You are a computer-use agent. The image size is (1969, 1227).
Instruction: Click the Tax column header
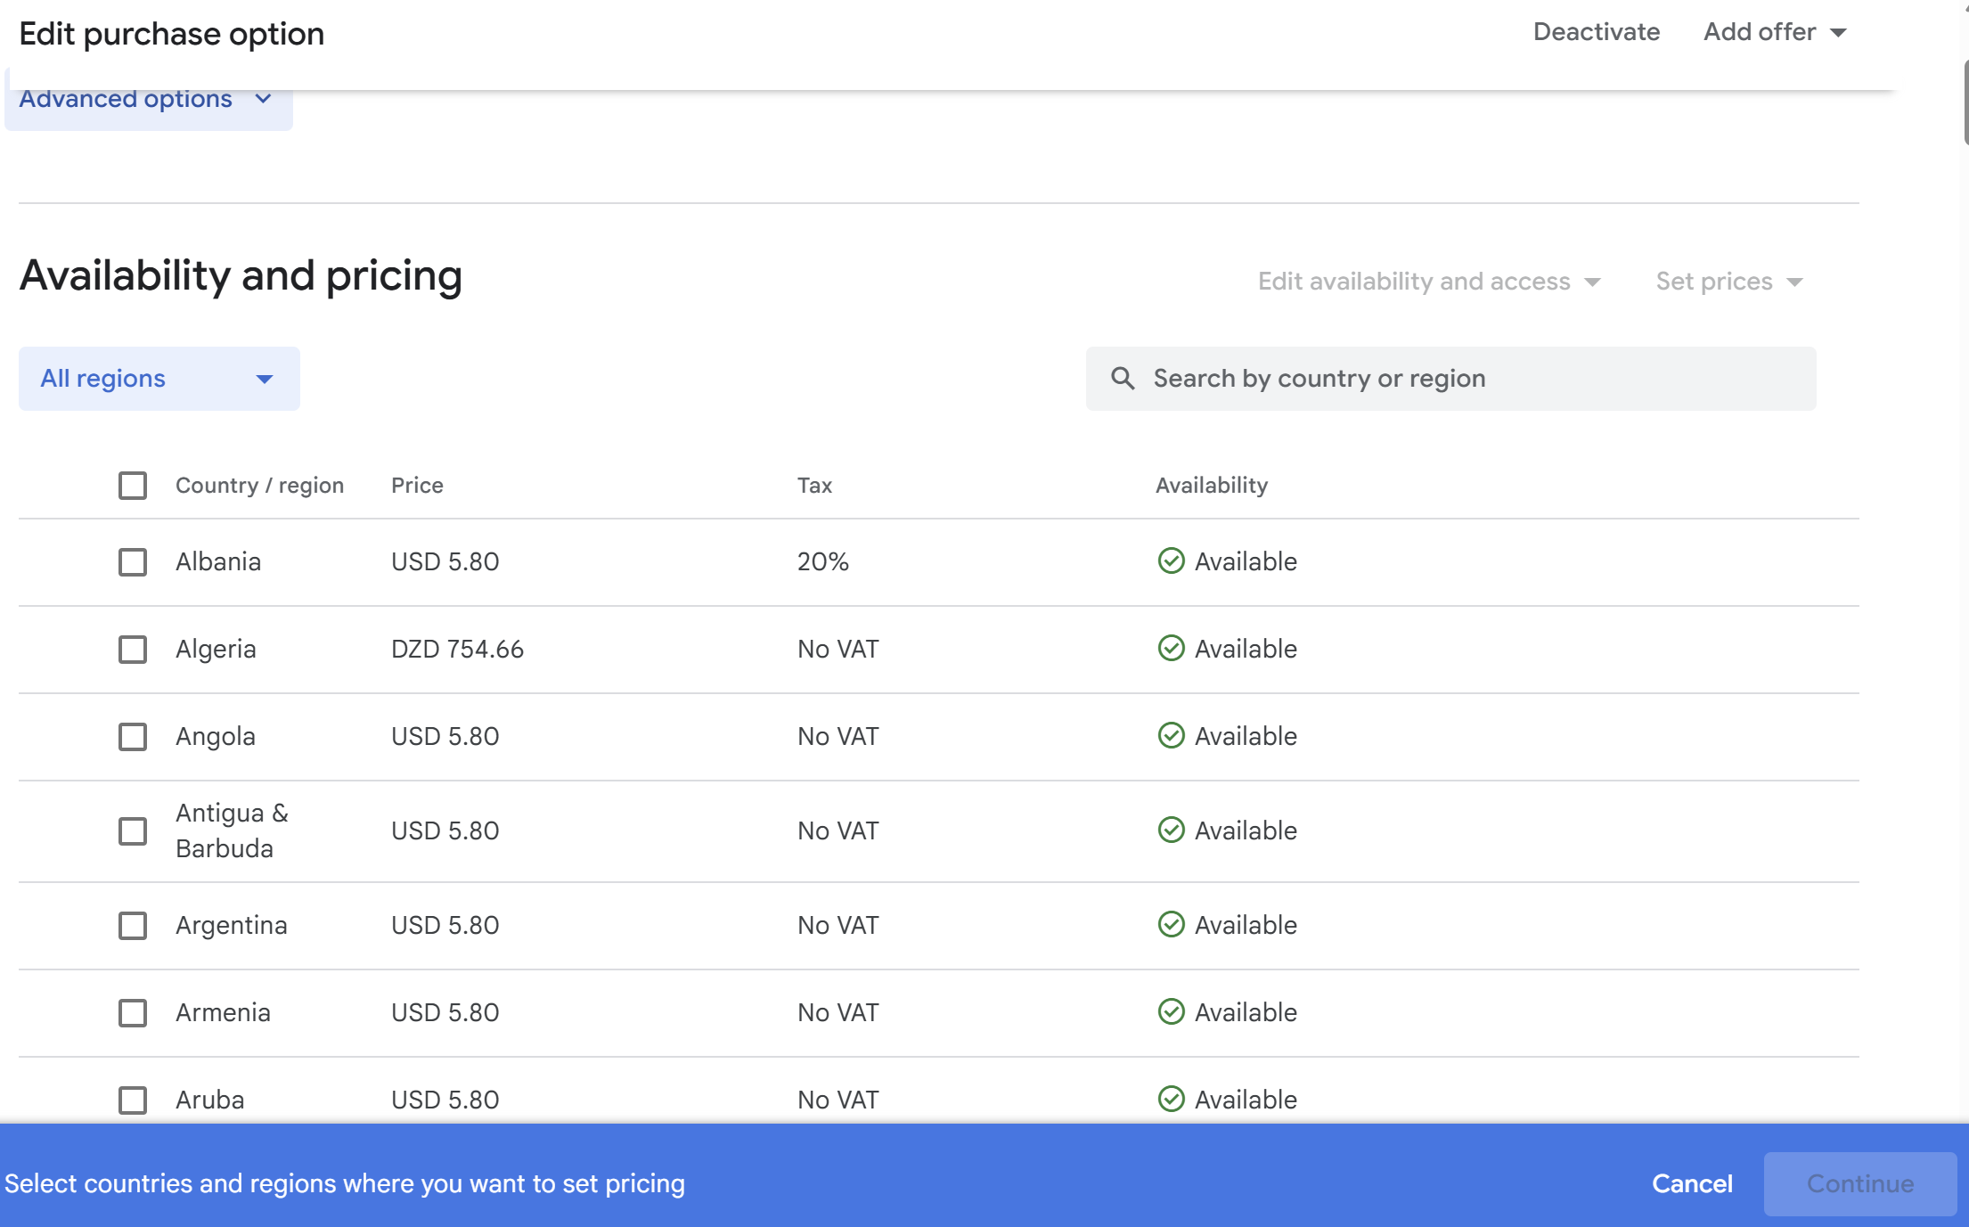pos(814,486)
